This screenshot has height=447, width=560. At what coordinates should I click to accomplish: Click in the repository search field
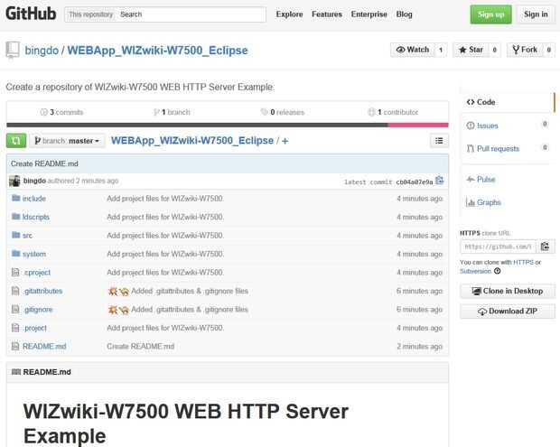pyautogui.click(x=191, y=14)
